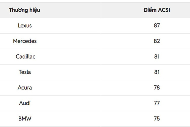190x127 pixels.
Task: Click the "Thương hiệu" column header
Action: pyautogui.click(x=25, y=10)
